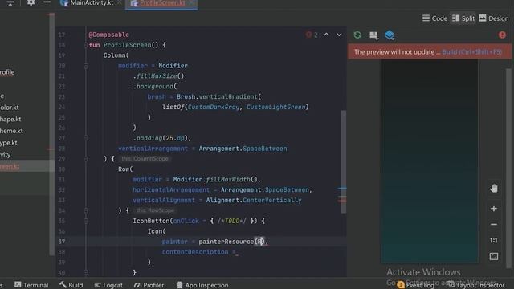Toggle fold marker on ColumnScope line
The height and width of the screenshot is (289, 514).
[86, 159]
